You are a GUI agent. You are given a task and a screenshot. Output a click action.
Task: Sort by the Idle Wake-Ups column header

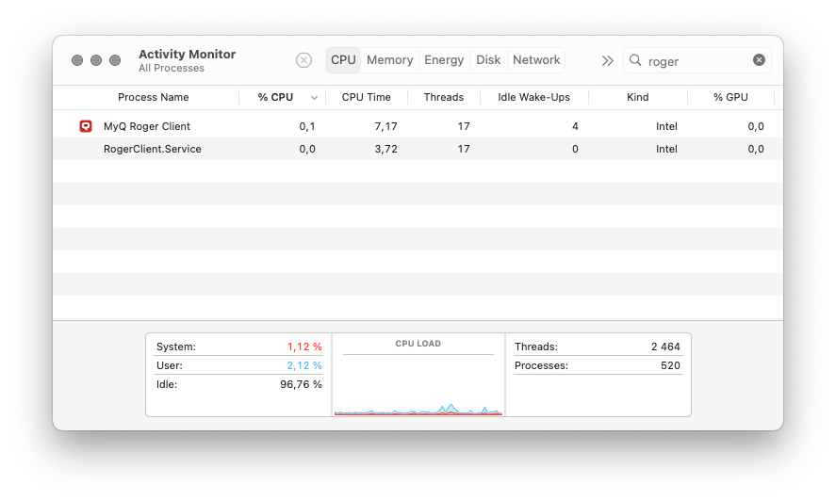click(x=533, y=98)
